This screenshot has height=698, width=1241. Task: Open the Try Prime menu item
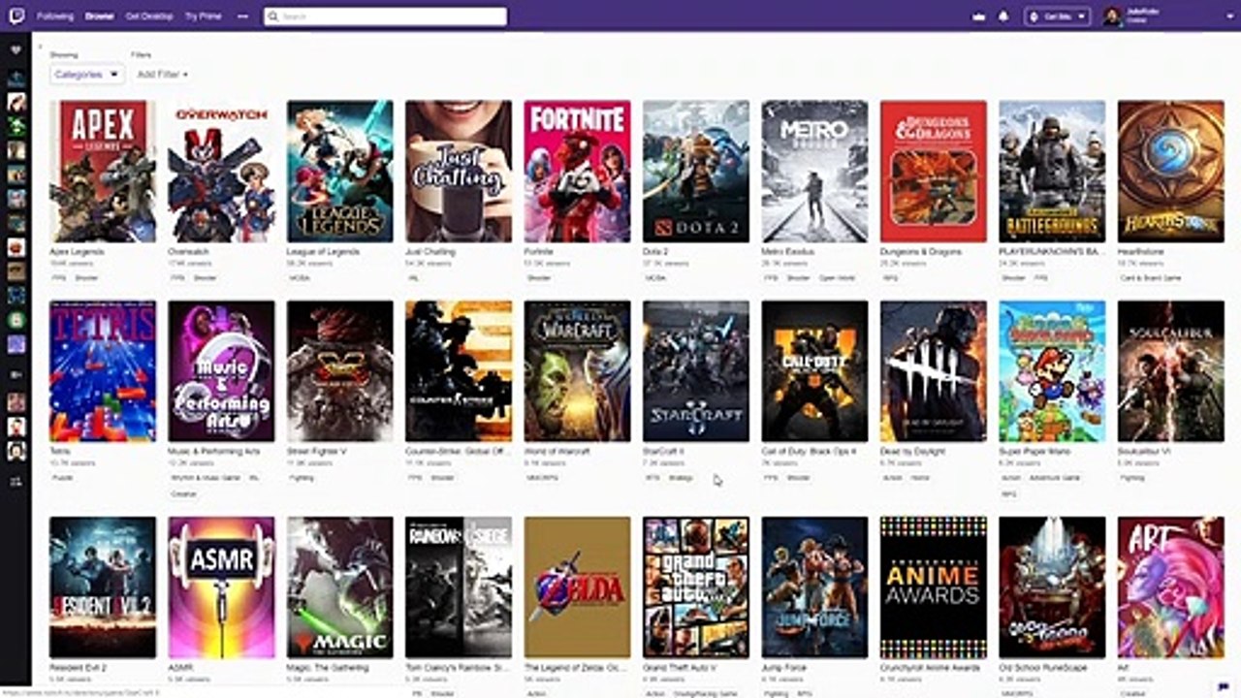pyautogui.click(x=204, y=16)
